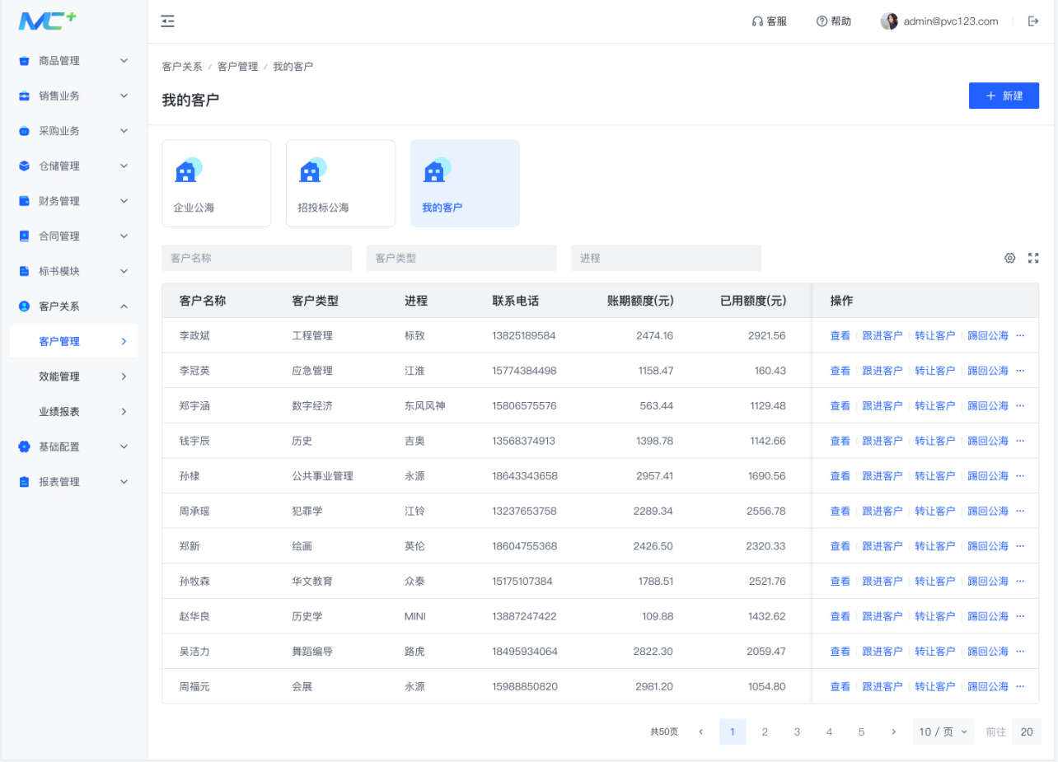Viewport: 1058px width, 762px height.
Task: Click the 客户关系 breadcrumb link
Action: click(182, 66)
